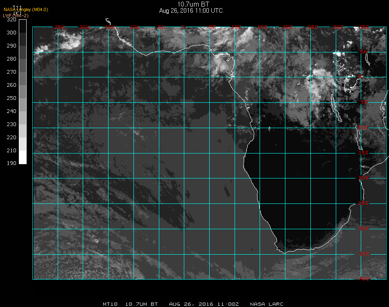Select the 'AUG 26, 2016 11:00Z' footer text
This screenshot has width=389, height=307.
(204, 304)
